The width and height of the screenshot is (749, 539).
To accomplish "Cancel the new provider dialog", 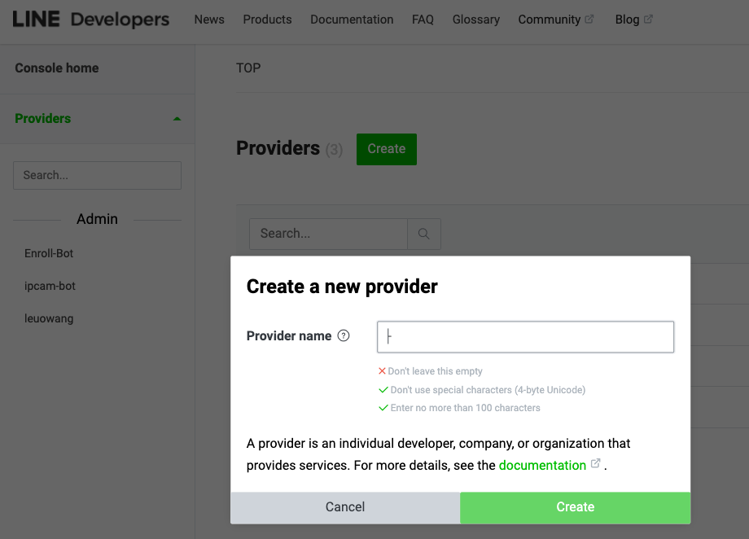I will coord(345,507).
